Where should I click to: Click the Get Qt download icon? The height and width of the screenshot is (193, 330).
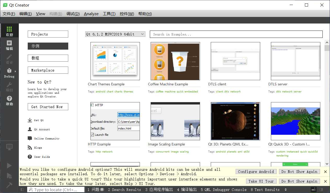click(30, 120)
